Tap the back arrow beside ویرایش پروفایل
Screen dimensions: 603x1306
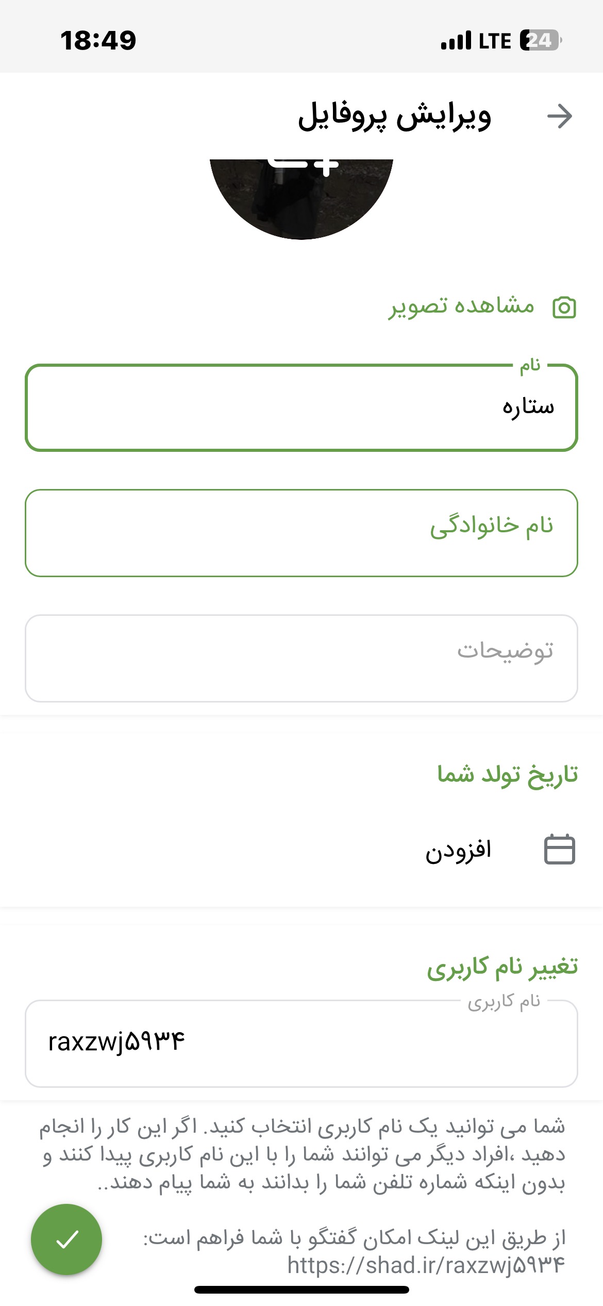pyautogui.click(x=560, y=117)
